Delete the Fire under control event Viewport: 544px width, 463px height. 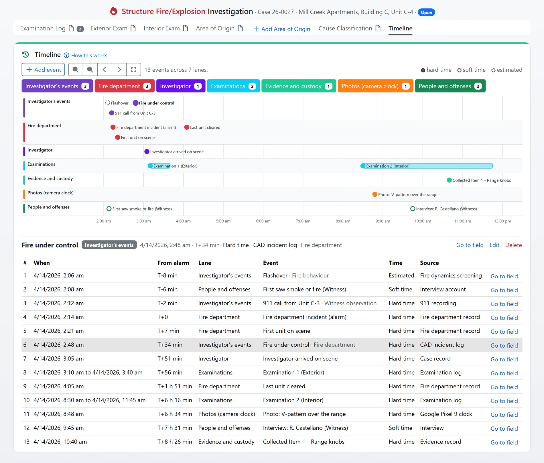[x=513, y=245]
